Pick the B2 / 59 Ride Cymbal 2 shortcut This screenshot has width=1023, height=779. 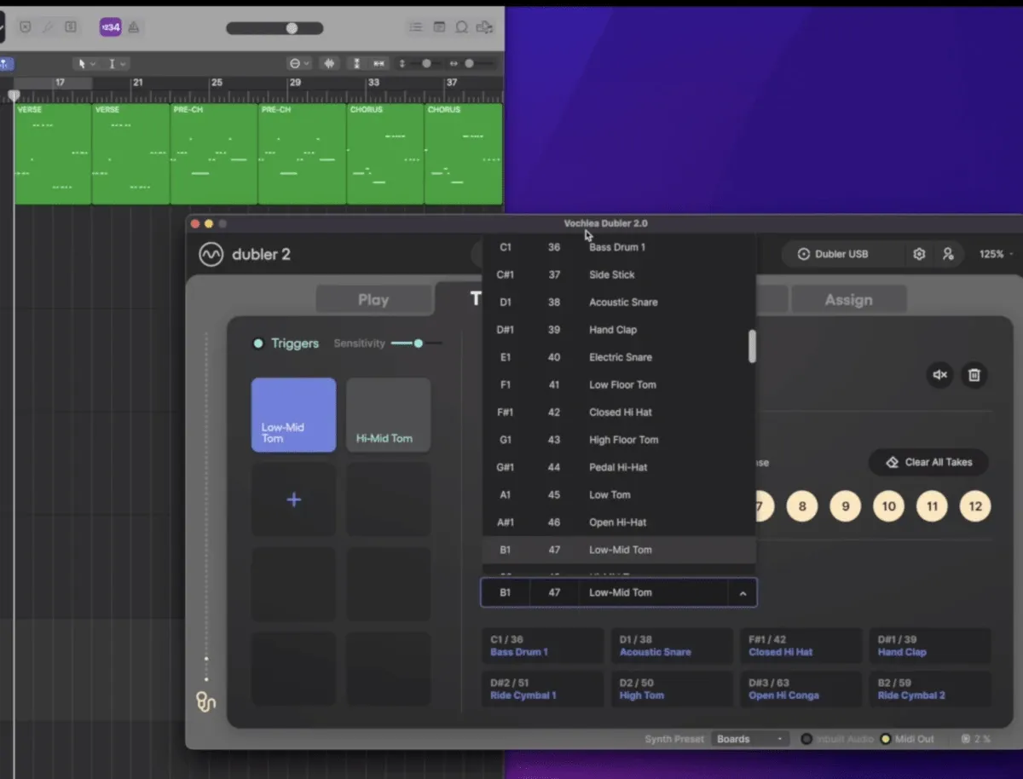pos(930,689)
